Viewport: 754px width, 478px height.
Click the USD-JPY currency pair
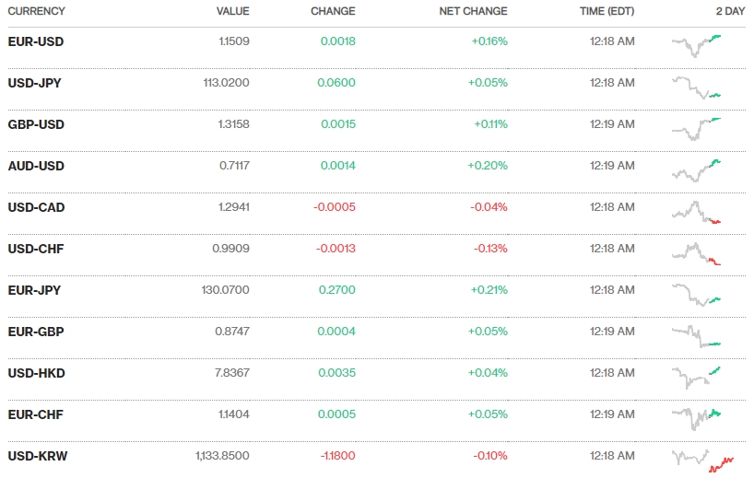(x=35, y=83)
